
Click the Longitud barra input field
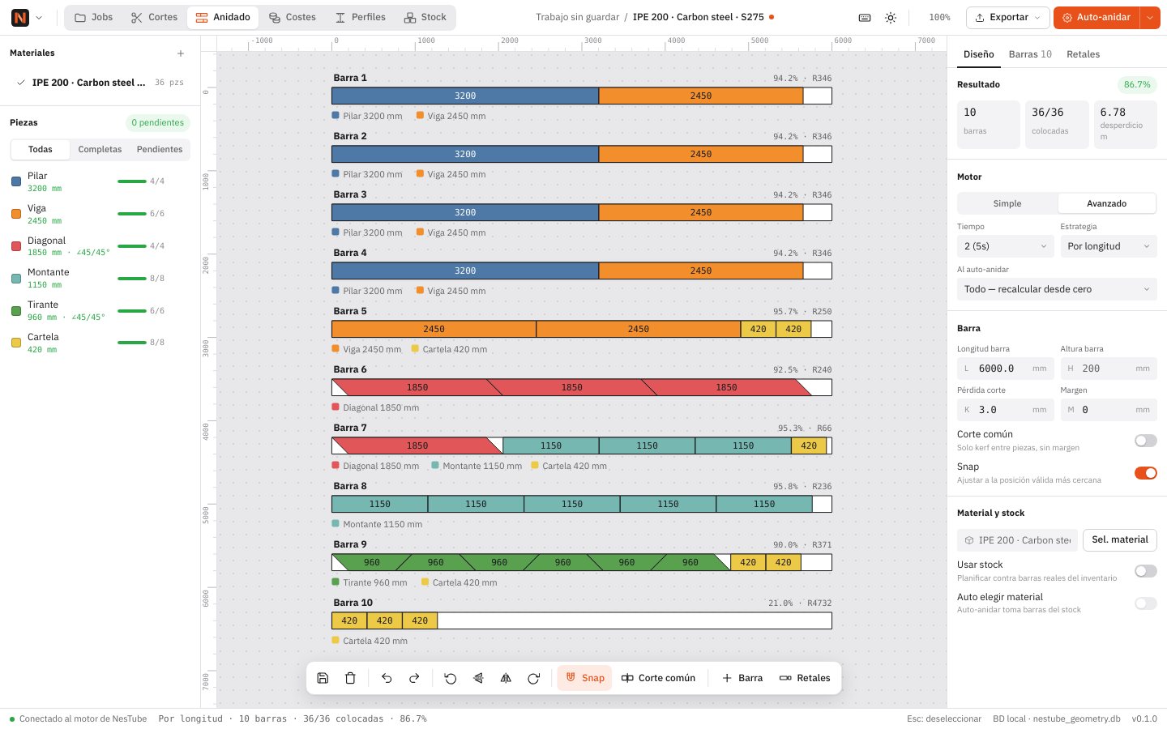click(x=1005, y=369)
